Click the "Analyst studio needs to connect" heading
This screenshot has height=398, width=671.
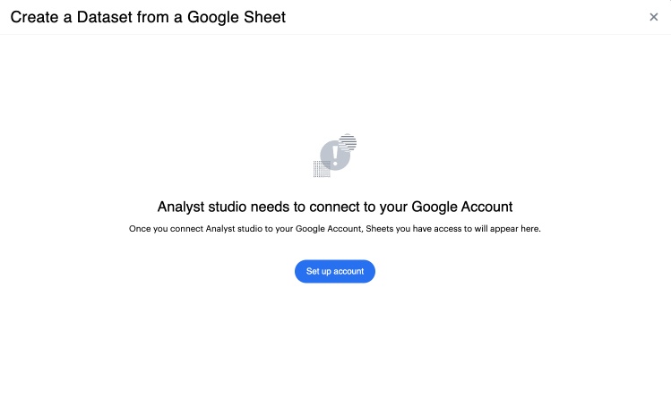pyautogui.click(x=335, y=207)
